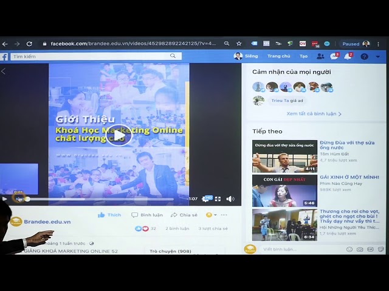Click the Phim Nào Cũng Hay channel name

click(x=341, y=184)
